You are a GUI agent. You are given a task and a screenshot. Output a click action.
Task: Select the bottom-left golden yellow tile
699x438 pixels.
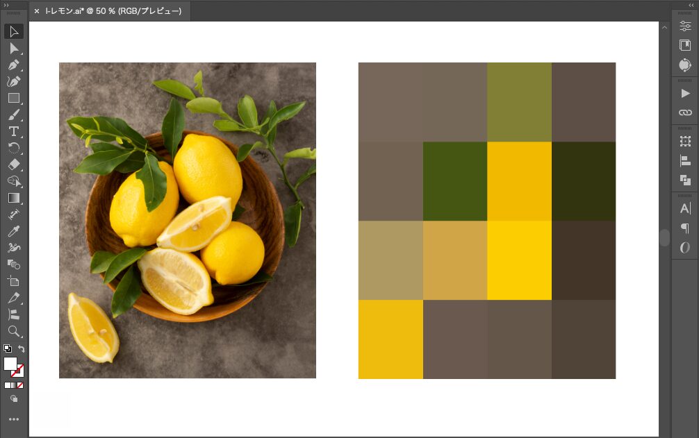tap(391, 339)
